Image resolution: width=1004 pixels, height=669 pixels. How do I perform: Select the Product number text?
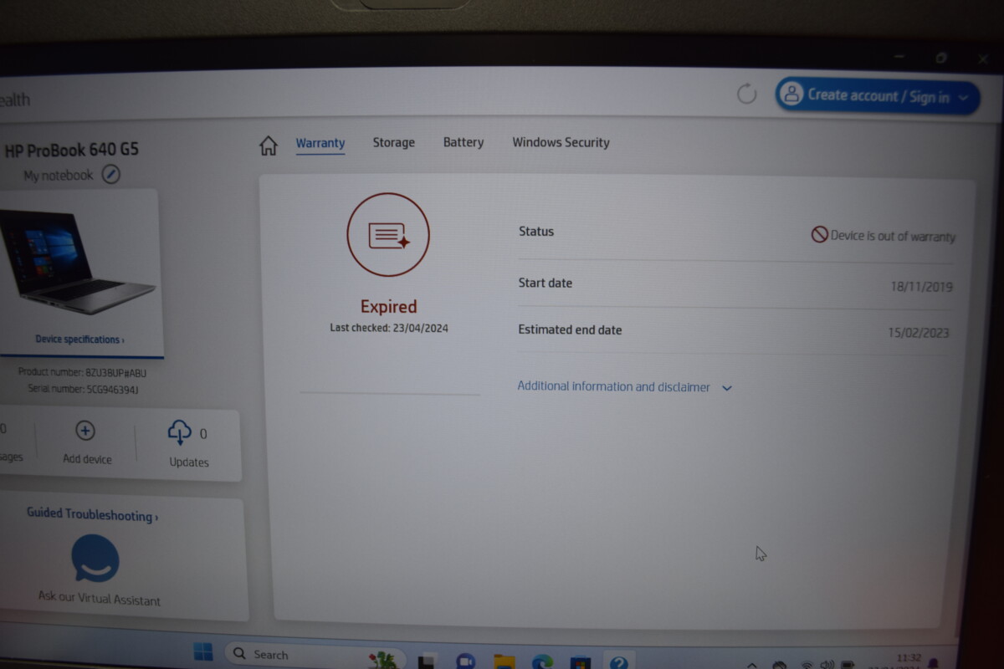(82, 373)
